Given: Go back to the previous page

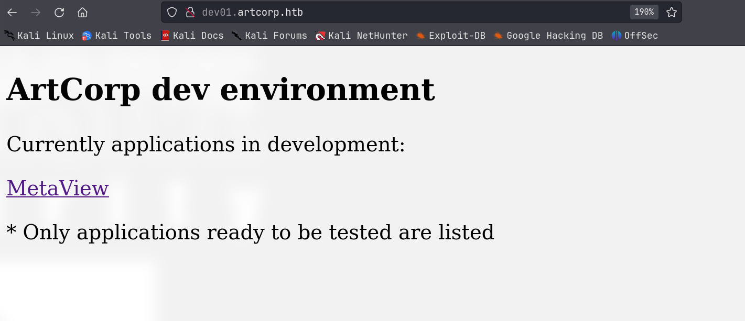Looking at the screenshot, I should pos(12,12).
